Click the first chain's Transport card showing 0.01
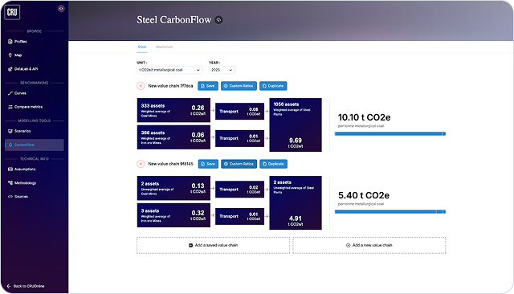The image size is (514, 294). click(239, 138)
